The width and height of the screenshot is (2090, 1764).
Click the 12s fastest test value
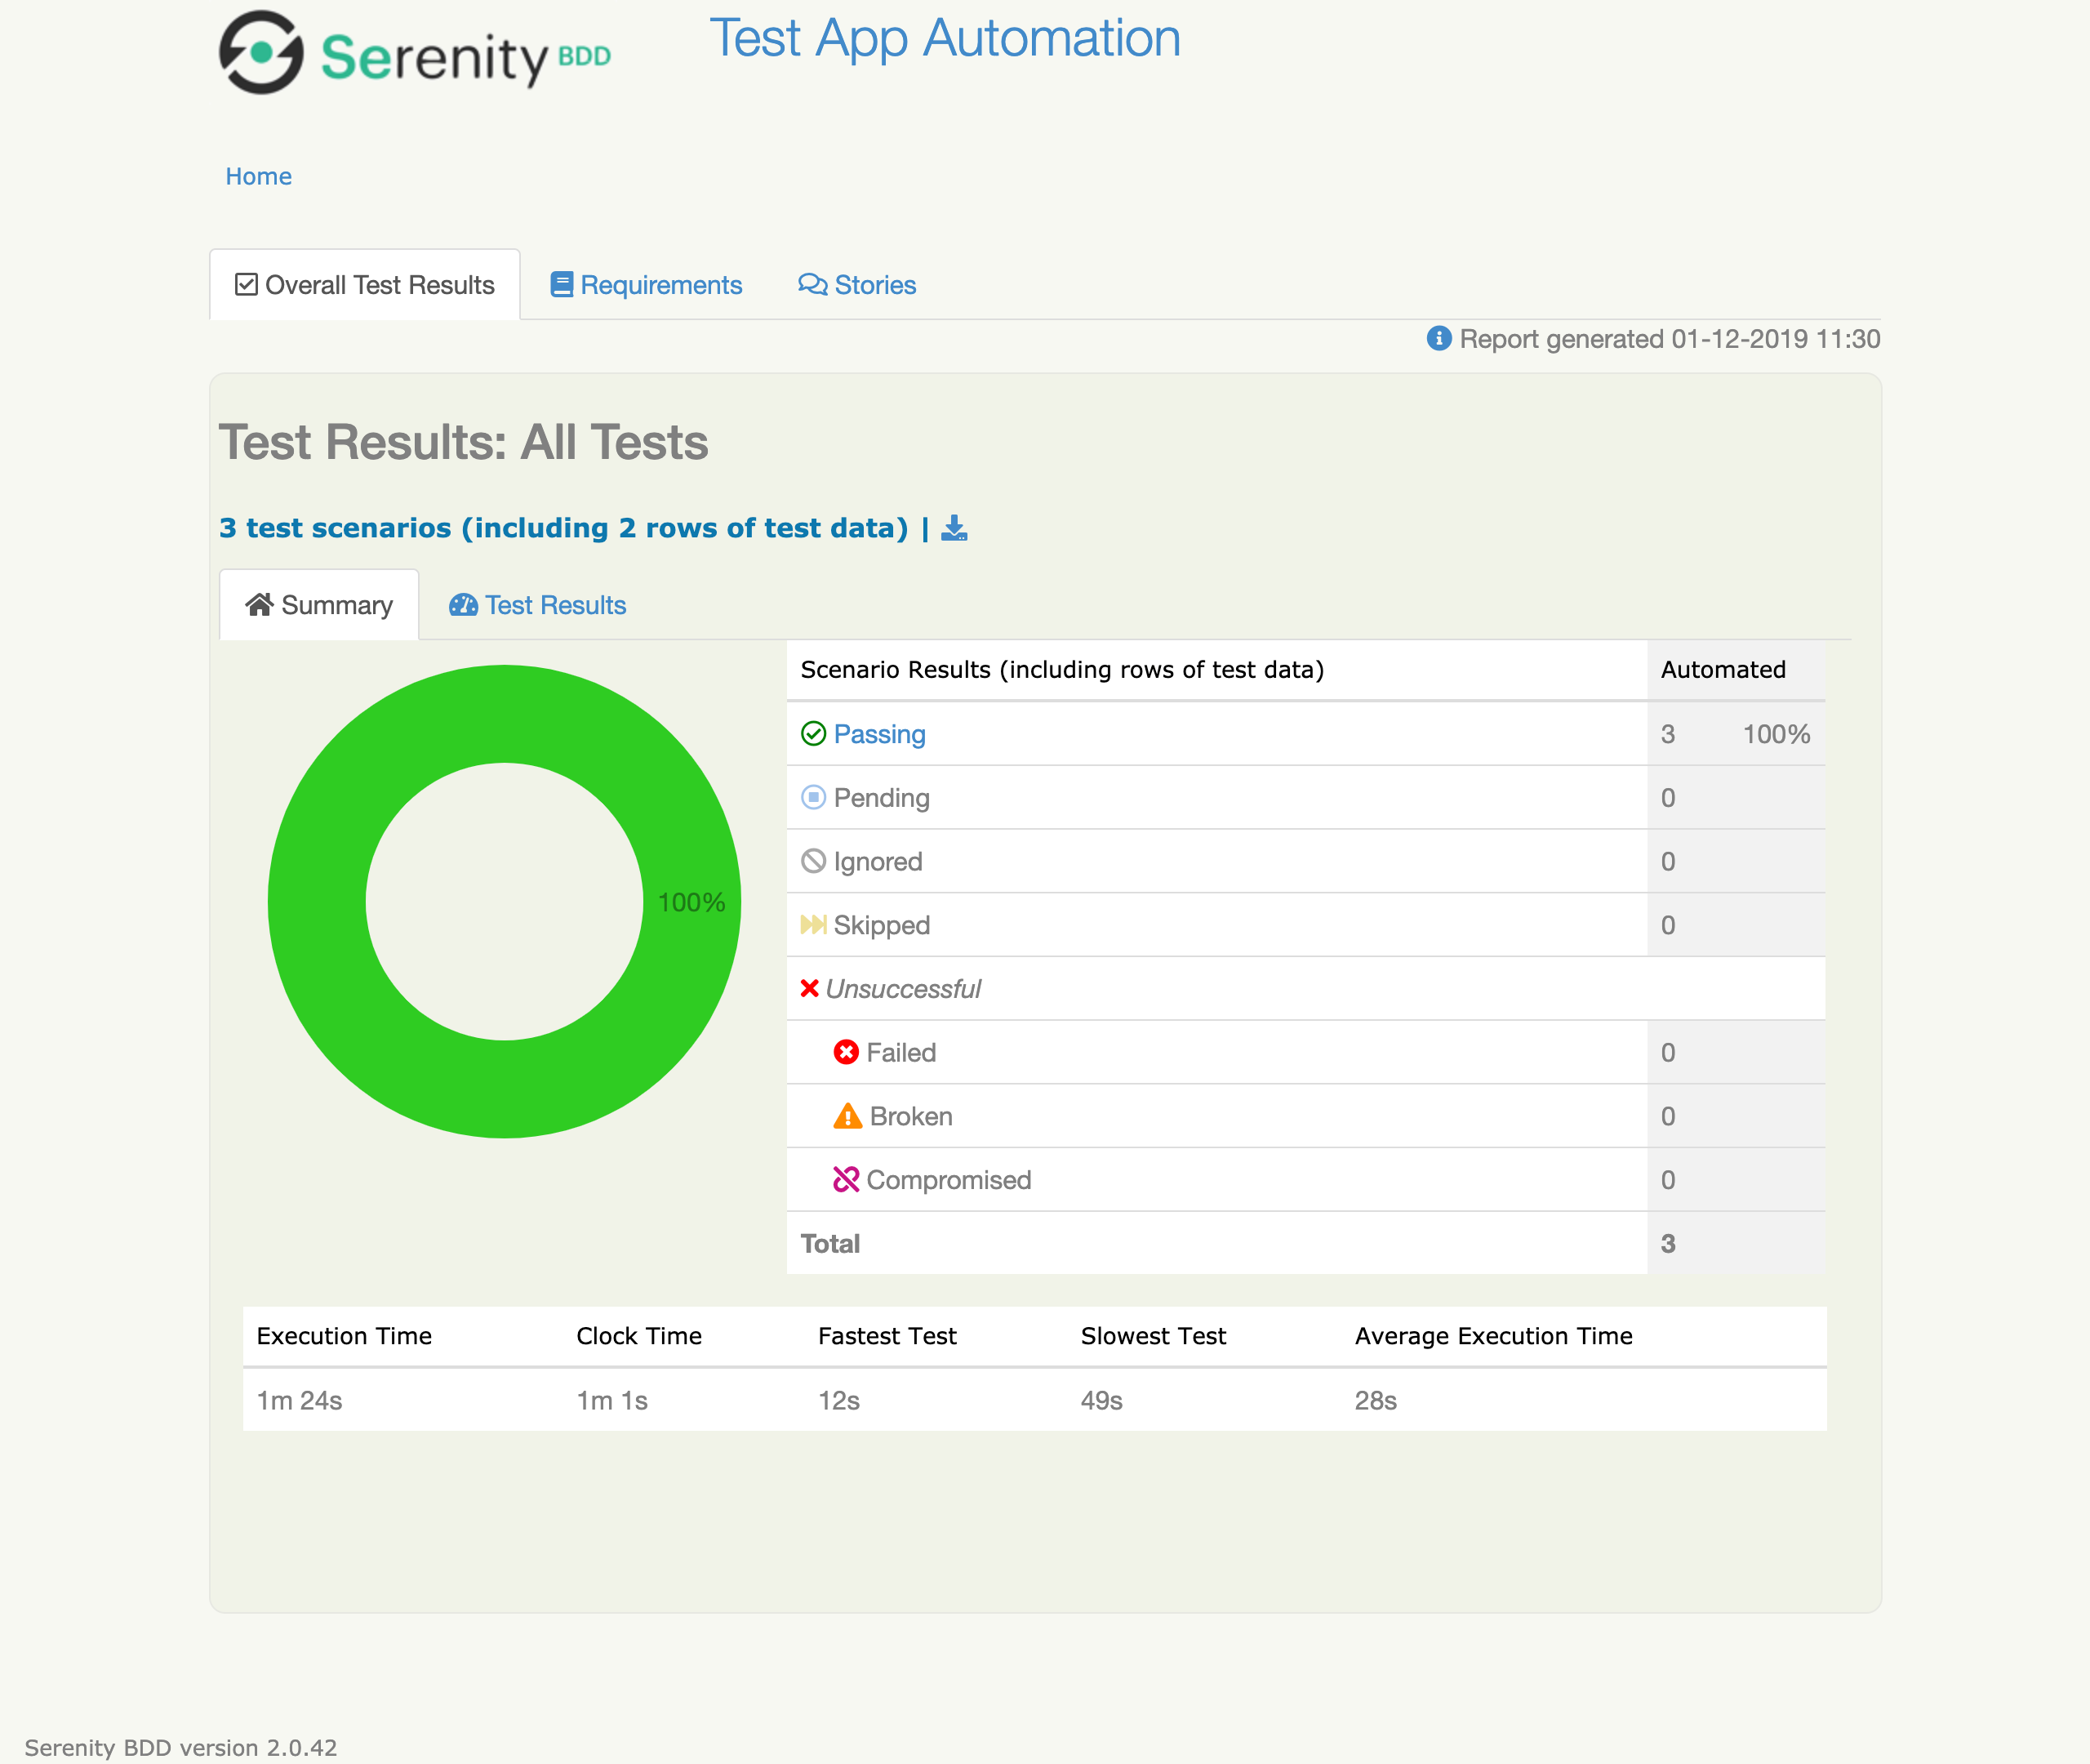click(x=839, y=1401)
